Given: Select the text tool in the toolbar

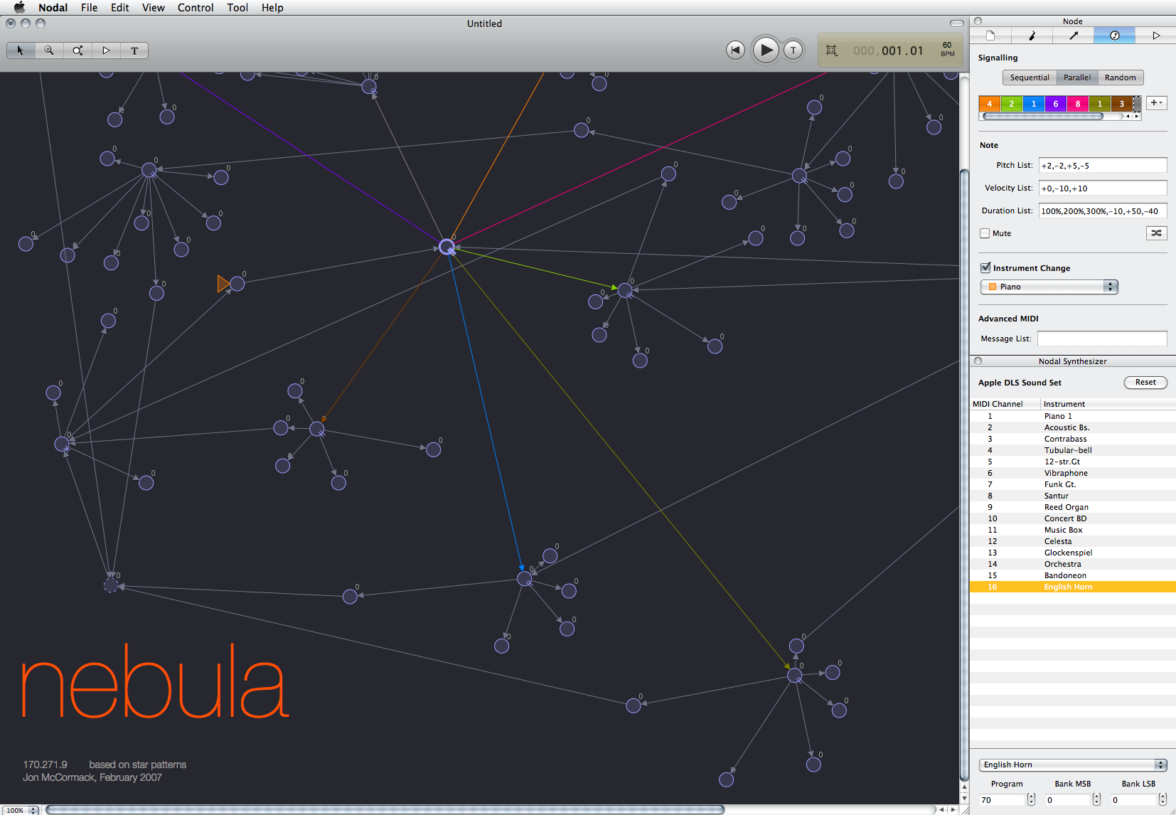Looking at the screenshot, I should click(x=134, y=50).
